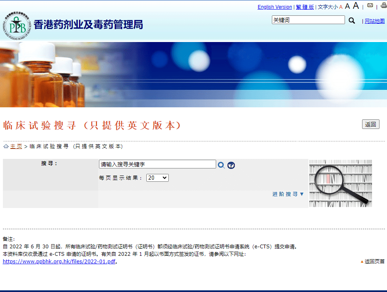Expand the 进阶搜寻 advanced search section

tap(288, 194)
